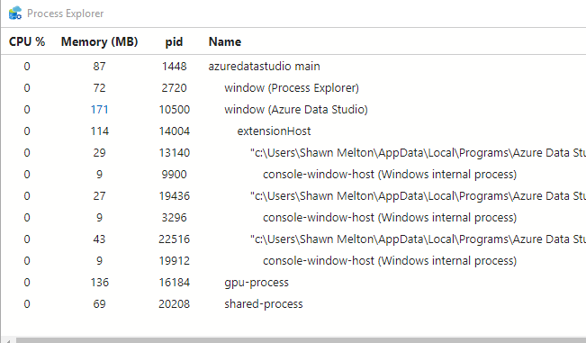Click the pid column header
586x343 pixels.
click(174, 41)
